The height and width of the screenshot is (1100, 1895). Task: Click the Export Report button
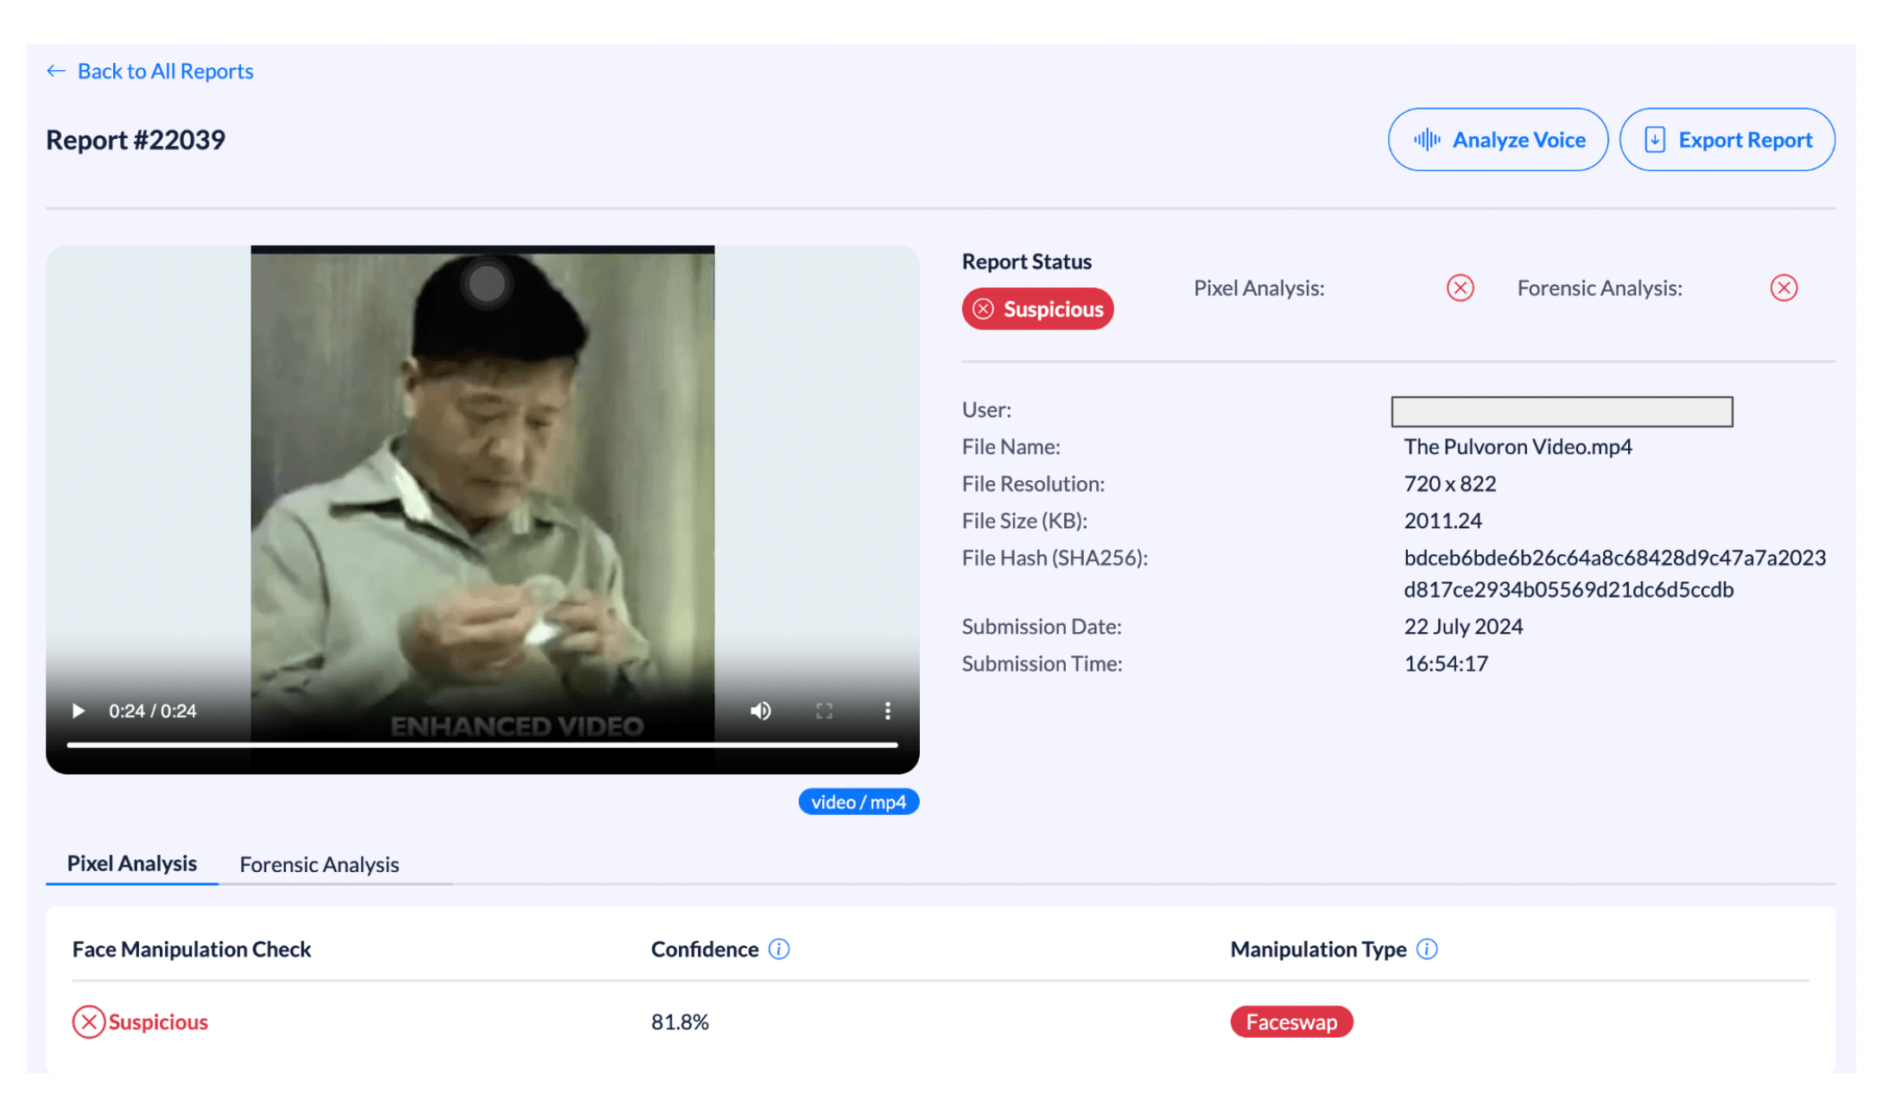tap(1727, 140)
